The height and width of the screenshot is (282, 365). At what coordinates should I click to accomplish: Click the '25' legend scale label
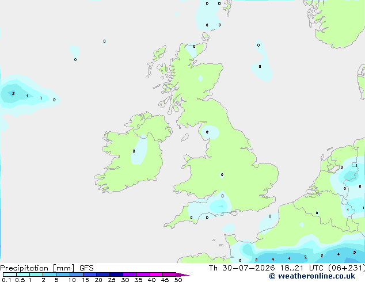tap(112, 280)
